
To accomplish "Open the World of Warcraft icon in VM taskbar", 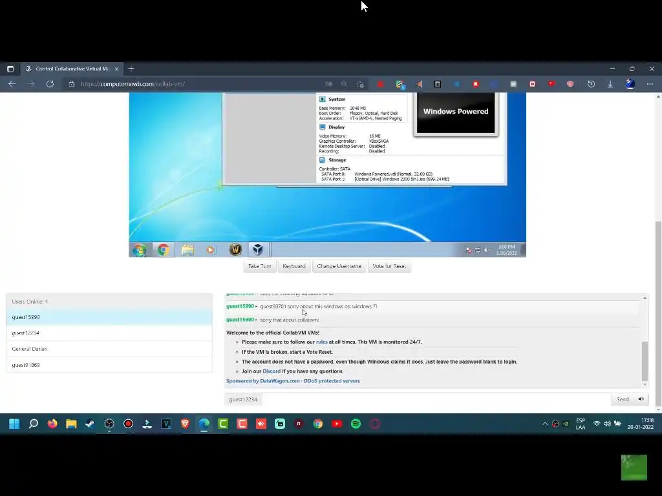I will point(235,250).
